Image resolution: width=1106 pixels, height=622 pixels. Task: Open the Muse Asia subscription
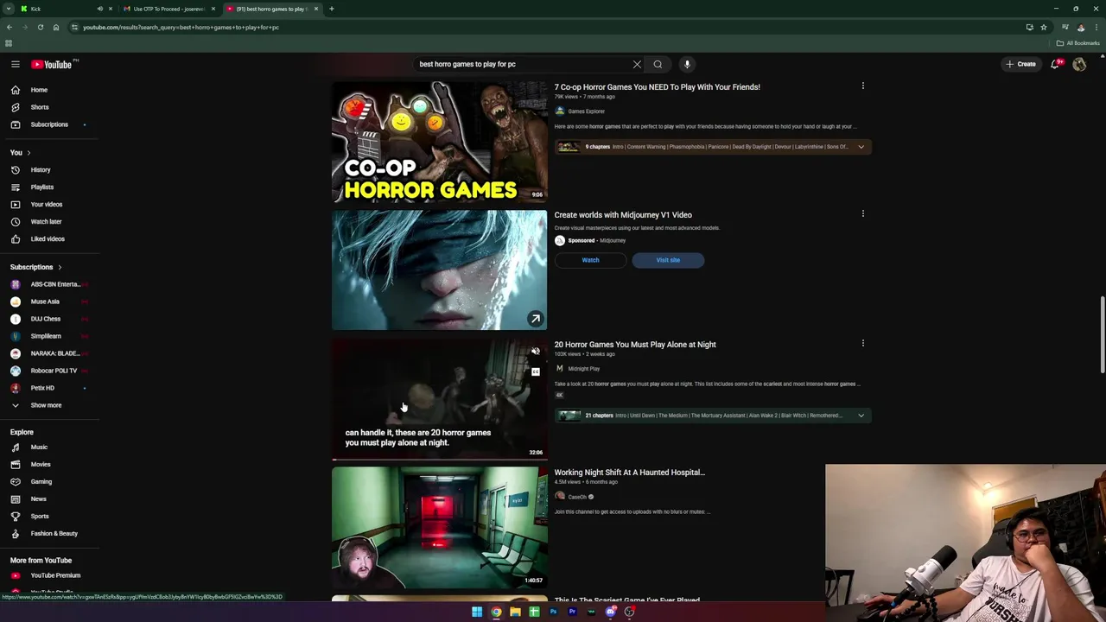click(x=45, y=301)
